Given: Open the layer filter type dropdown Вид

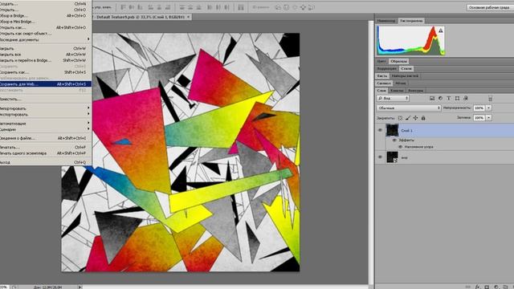Looking at the screenshot, I should [x=393, y=98].
